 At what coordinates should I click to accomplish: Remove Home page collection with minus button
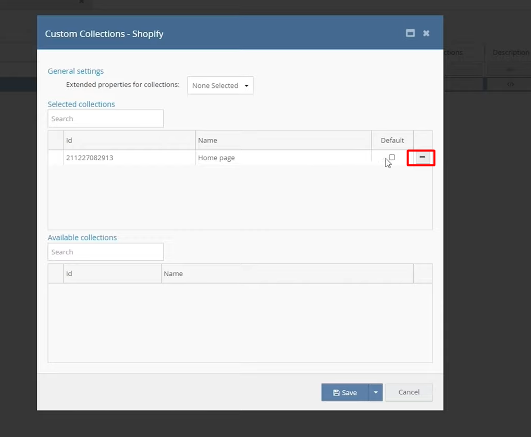422,158
